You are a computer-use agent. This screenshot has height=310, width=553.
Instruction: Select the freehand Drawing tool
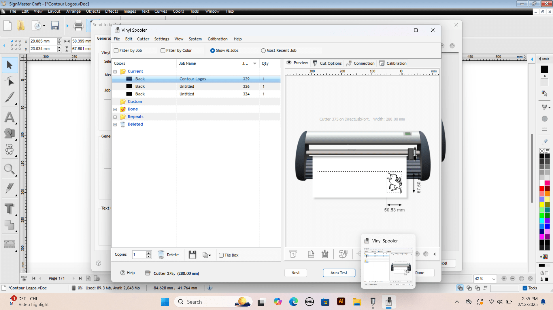[10, 97]
